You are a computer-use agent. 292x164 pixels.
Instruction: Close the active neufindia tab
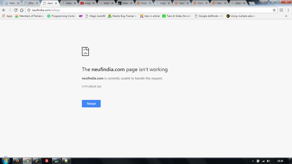pos(56,3)
